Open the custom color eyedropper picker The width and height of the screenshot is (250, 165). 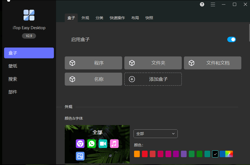tap(229, 154)
